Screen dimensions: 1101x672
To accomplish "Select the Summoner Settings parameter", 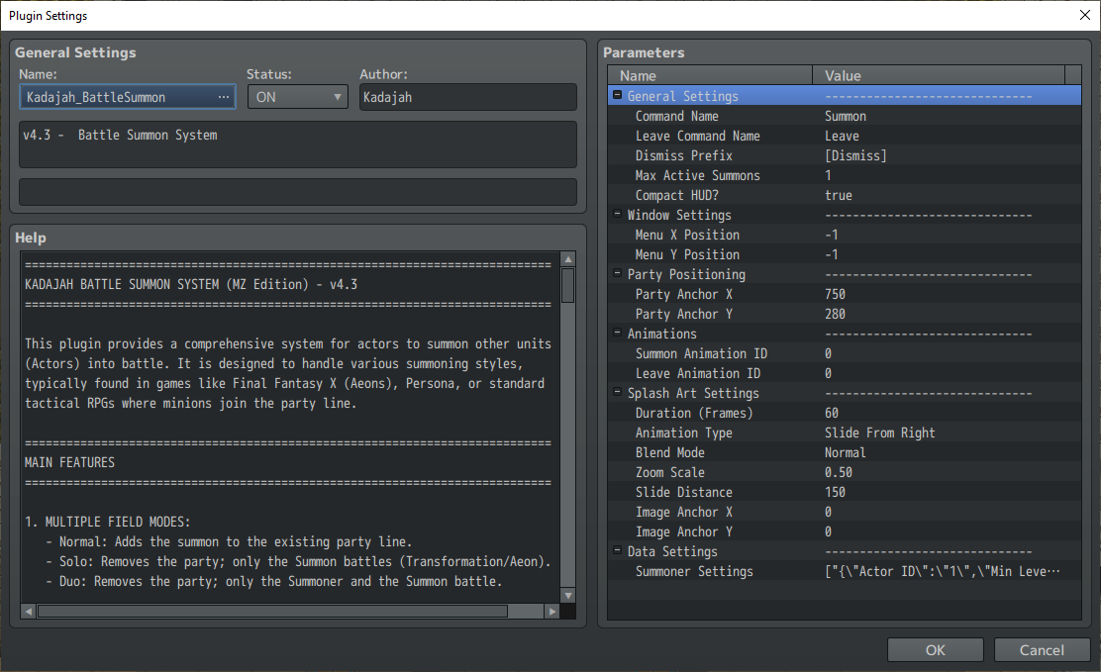I will [844, 571].
